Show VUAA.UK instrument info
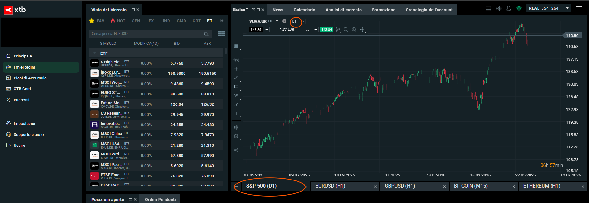 (284, 21)
